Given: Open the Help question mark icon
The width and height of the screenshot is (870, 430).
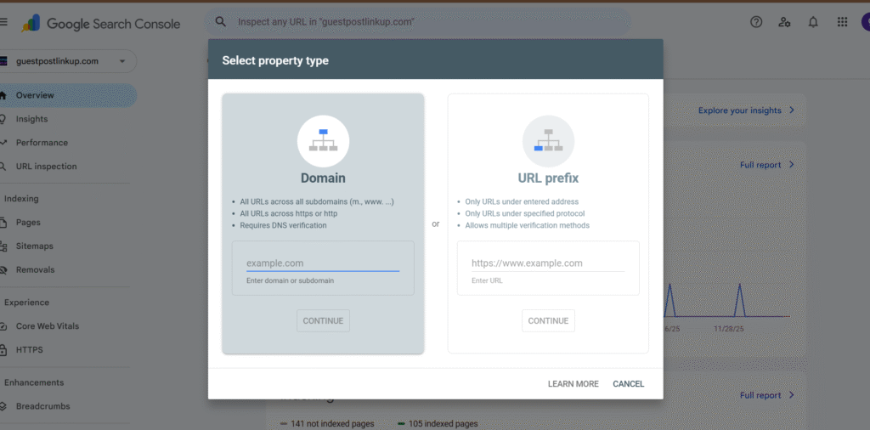Looking at the screenshot, I should [756, 22].
